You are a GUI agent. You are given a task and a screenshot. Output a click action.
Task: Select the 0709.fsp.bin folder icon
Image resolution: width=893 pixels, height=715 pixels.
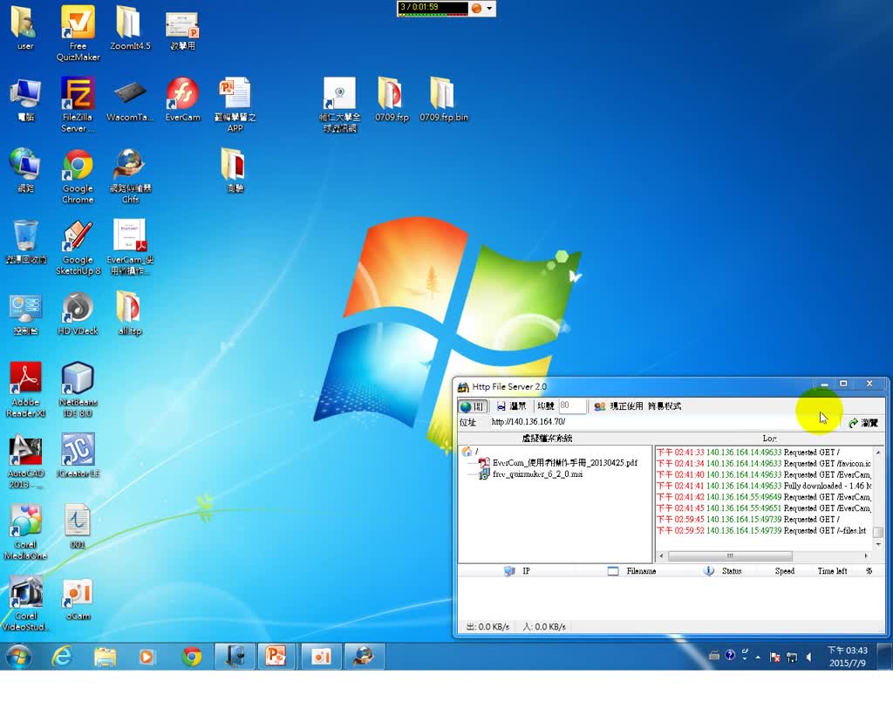(444, 100)
